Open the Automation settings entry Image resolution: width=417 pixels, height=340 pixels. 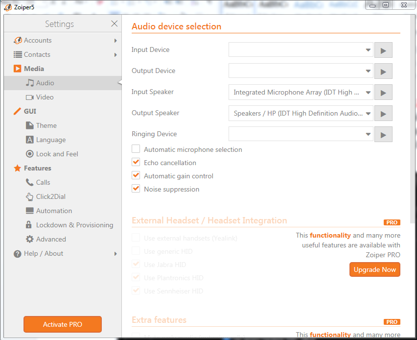63,211
